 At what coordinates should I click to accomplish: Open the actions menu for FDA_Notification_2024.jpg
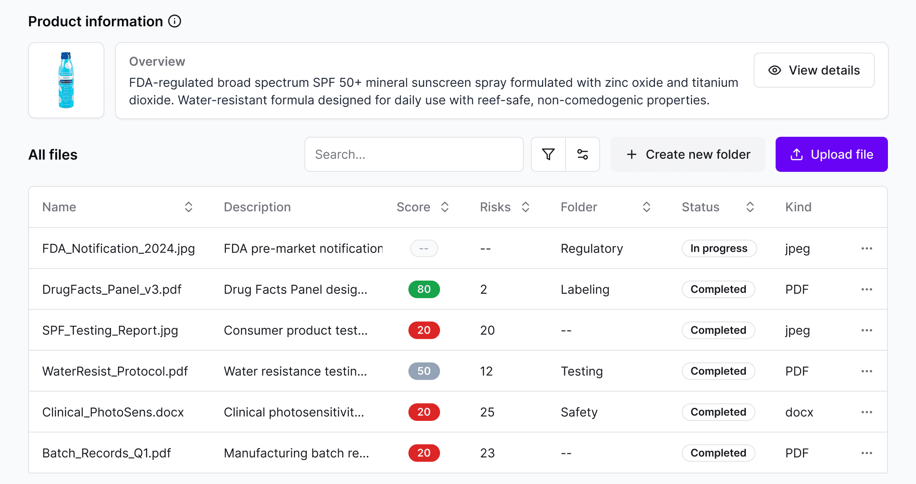[x=866, y=248]
